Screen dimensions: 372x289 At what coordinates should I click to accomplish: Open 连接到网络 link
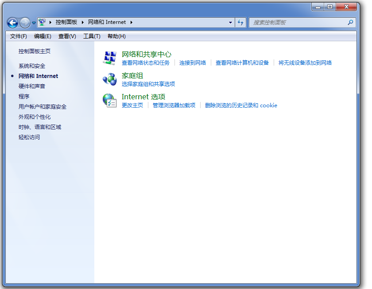coord(193,63)
